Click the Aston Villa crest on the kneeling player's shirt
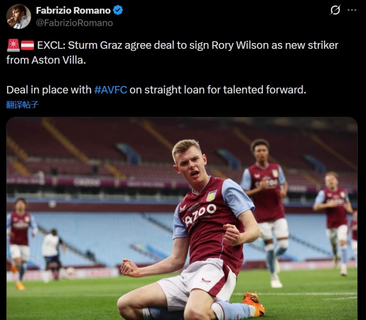Screen dimensions: 366x320 (211, 195)
